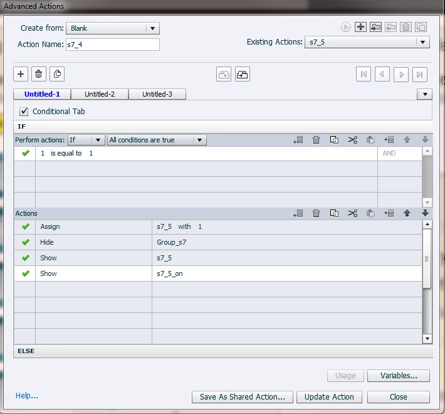445x414 pixels.
Task: Click the ELSE section header
Action: pos(223,351)
